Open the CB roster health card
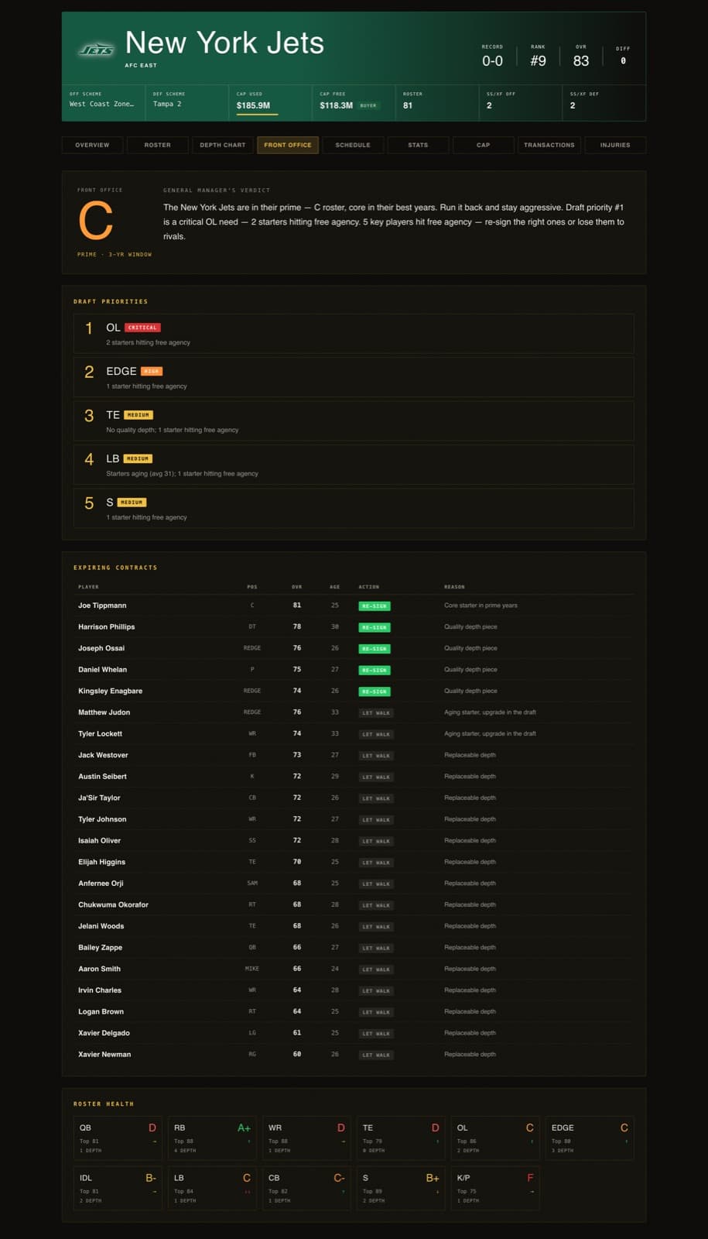This screenshot has width=708, height=1239. click(307, 1189)
